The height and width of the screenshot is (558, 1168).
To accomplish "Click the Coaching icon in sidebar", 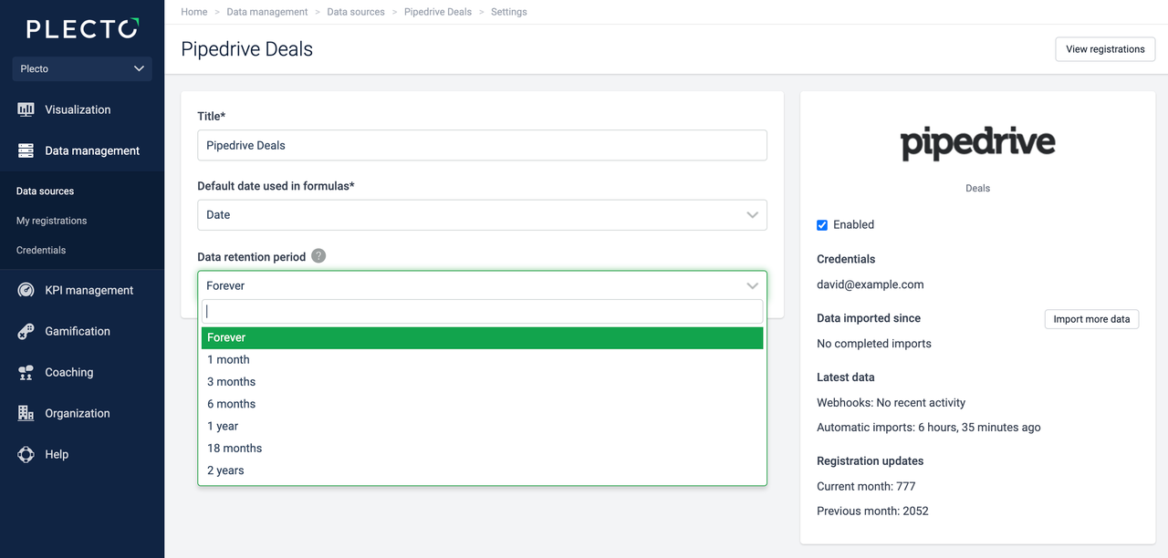I will pos(26,372).
